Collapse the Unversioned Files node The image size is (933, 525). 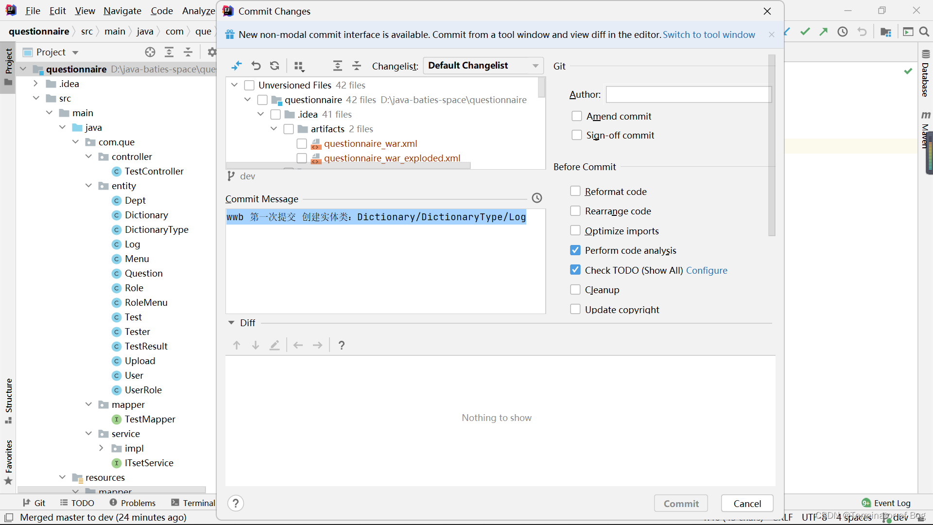[x=234, y=85]
